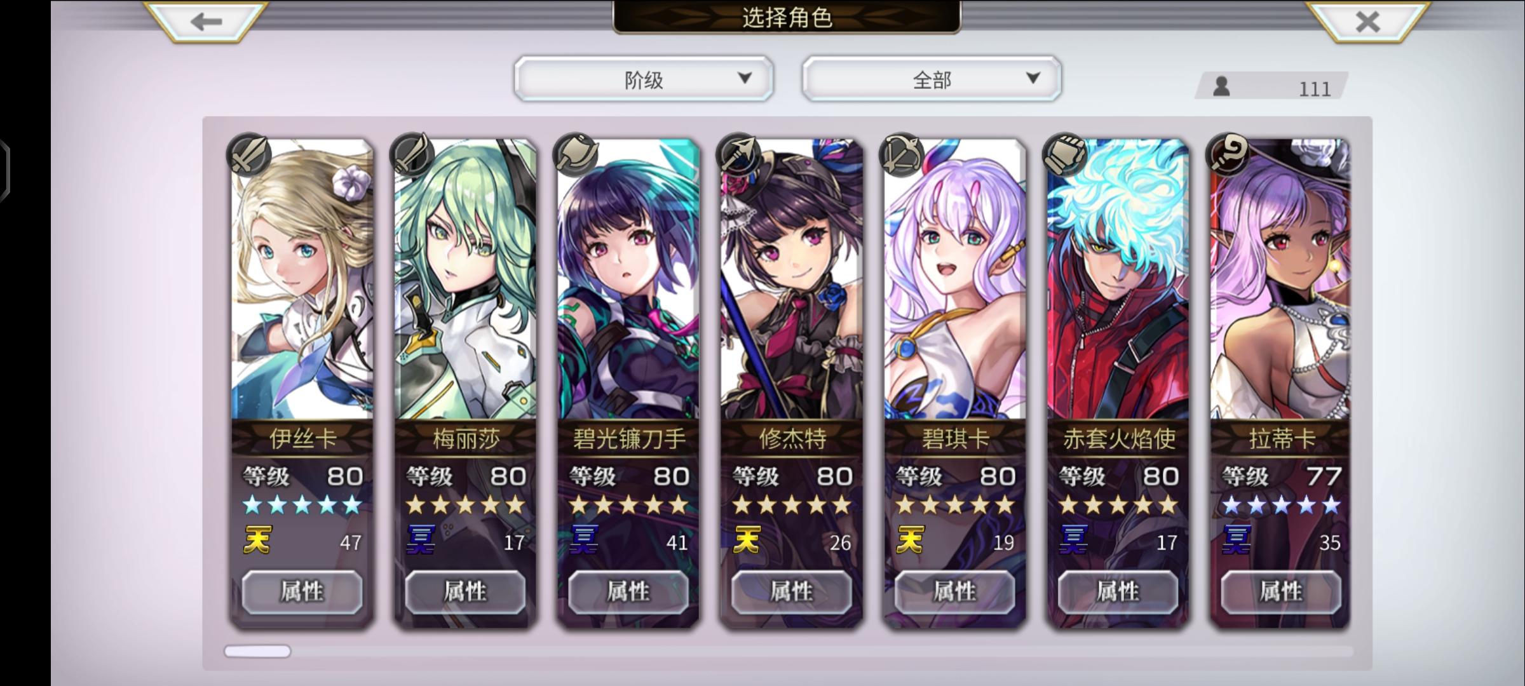Click the sword weapon icon on 伊丝卡

[248, 154]
